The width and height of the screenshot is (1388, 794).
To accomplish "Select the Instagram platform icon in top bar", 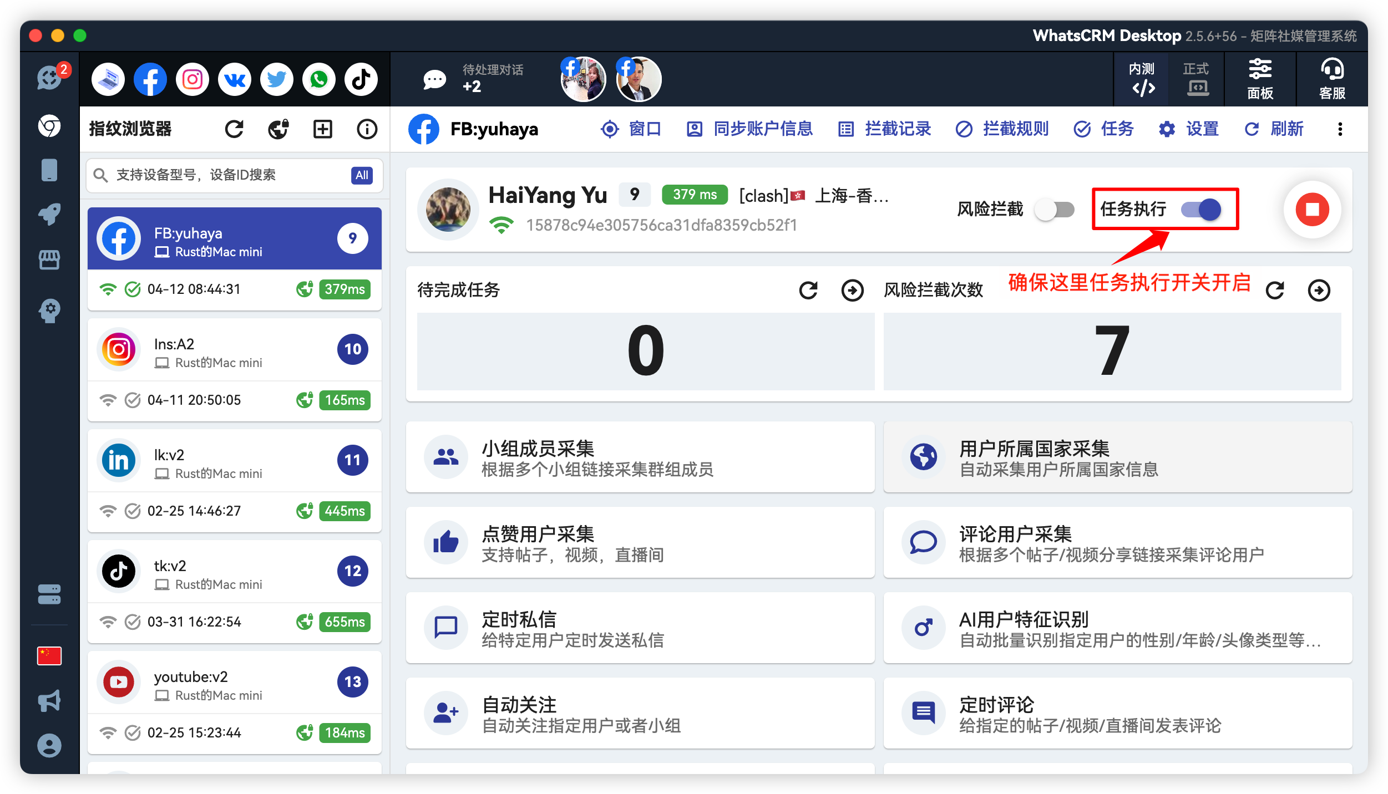I will pyautogui.click(x=193, y=79).
